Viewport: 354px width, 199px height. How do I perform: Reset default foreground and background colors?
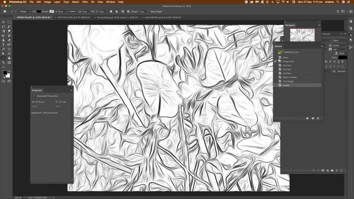click(x=3, y=77)
